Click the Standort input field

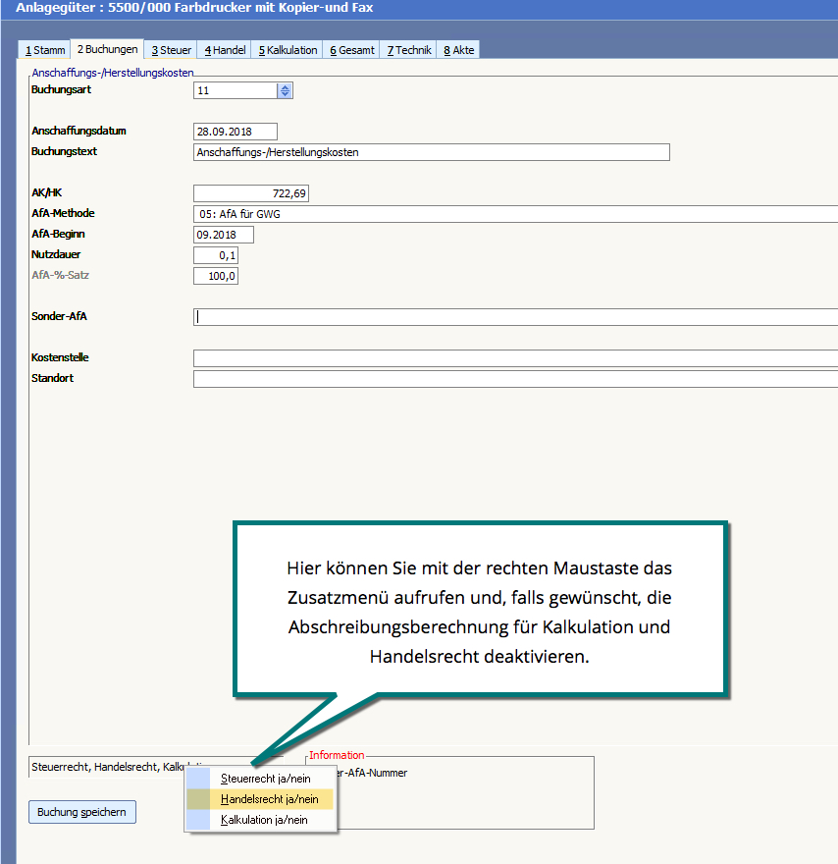click(x=515, y=379)
